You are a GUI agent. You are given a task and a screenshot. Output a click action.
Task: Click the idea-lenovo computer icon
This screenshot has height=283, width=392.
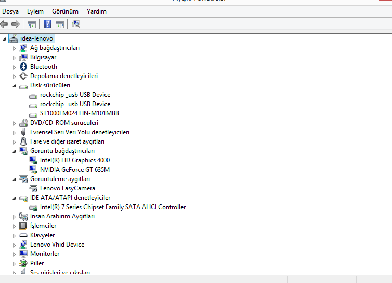tap(14, 38)
